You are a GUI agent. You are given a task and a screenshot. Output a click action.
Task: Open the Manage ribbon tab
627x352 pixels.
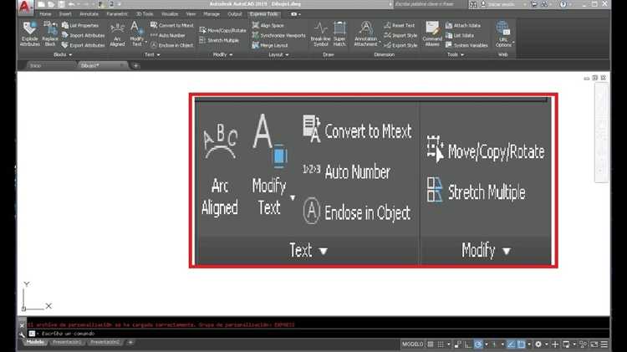[x=212, y=14]
